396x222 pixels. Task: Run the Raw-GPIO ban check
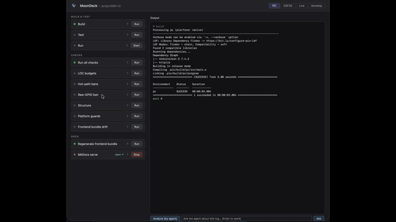137,94
